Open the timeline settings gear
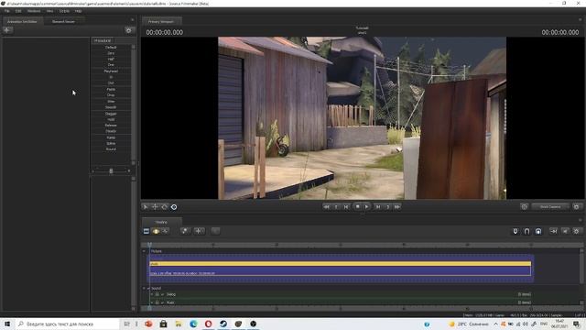 pyautogui.click(x=576, y=232)
